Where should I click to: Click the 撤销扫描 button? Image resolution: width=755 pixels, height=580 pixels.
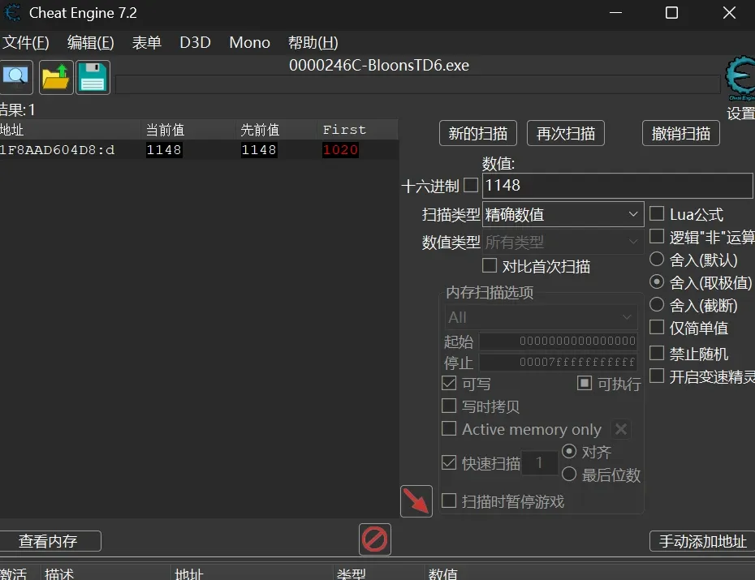(681, 133)
